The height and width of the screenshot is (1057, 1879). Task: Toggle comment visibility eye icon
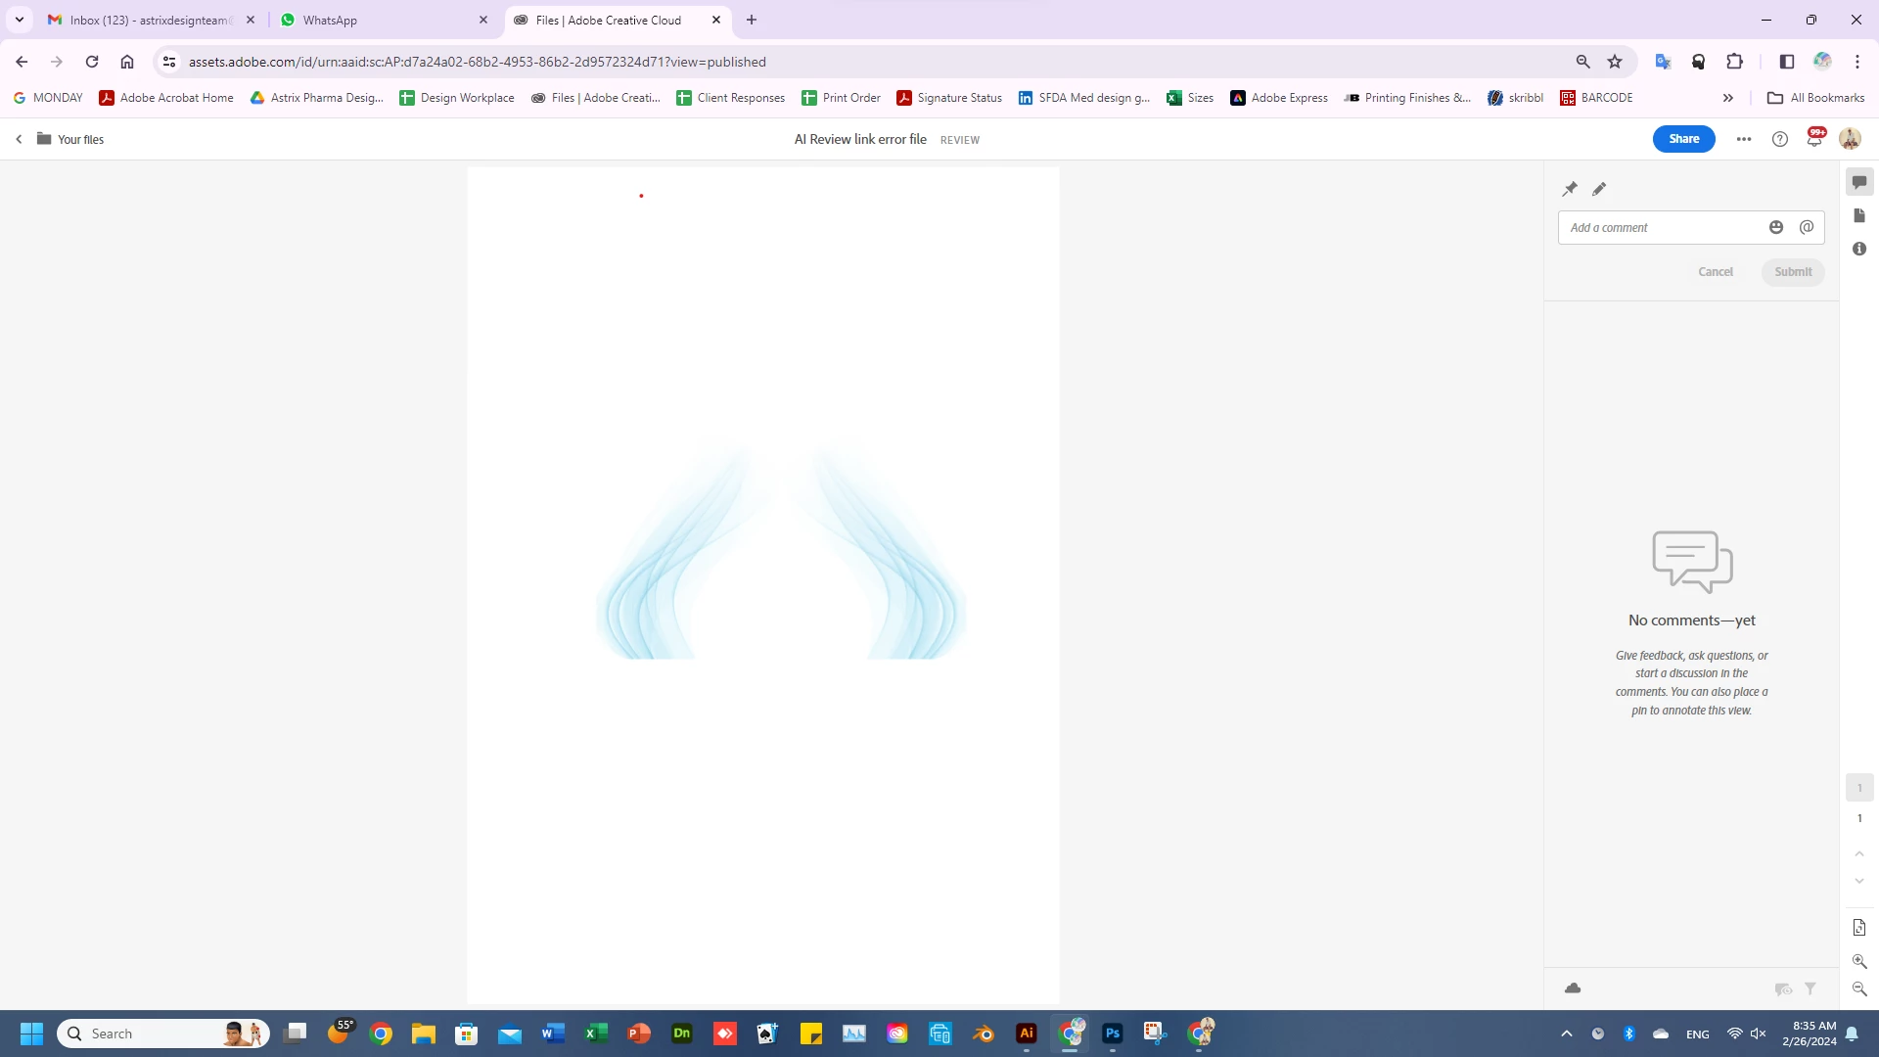[x=1783, y=989]
